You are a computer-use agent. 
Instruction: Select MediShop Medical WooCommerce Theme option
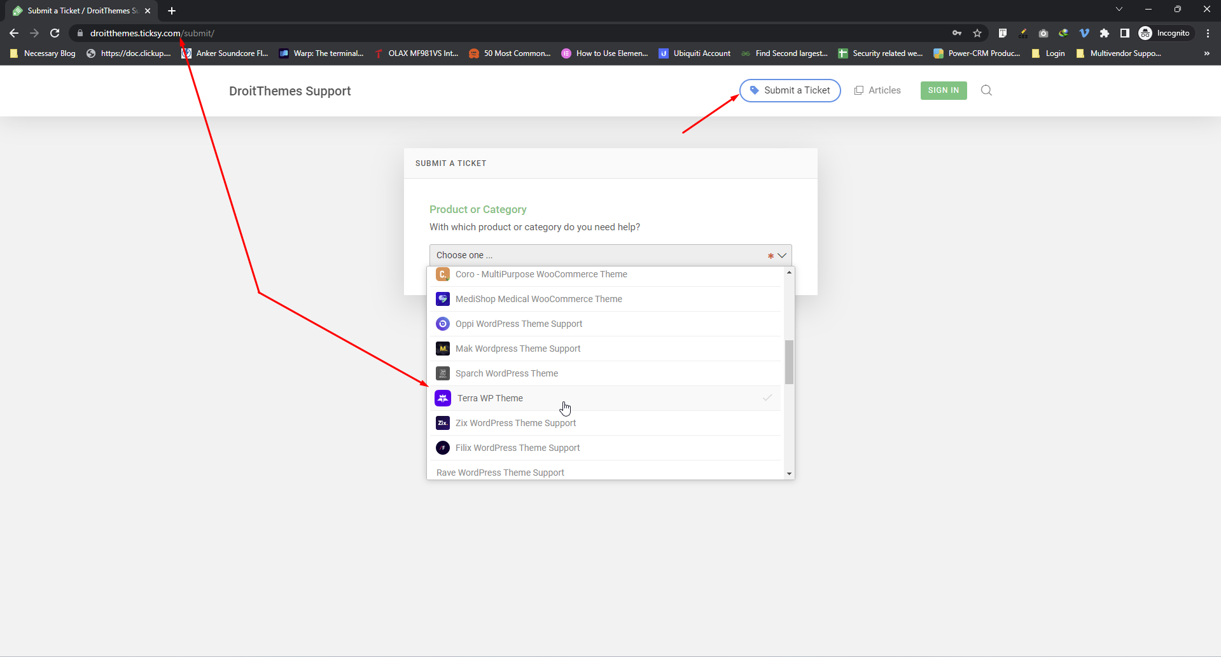(604, 299)
